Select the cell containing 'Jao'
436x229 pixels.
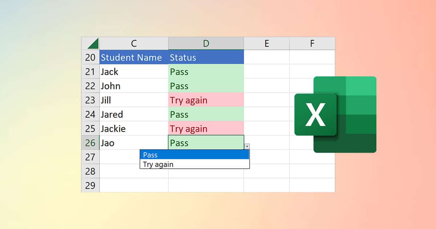click(x=134, y=142)
